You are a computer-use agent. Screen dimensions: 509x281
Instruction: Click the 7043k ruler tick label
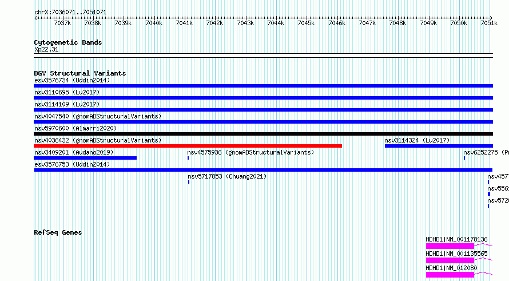click(245, 23)
